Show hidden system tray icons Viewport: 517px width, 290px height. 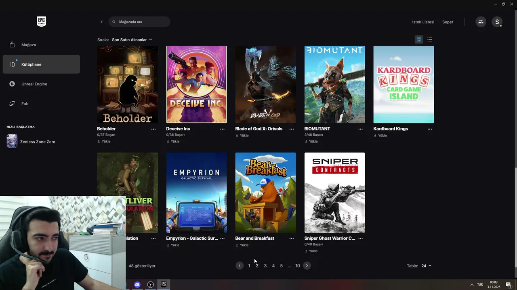(472, 285)
